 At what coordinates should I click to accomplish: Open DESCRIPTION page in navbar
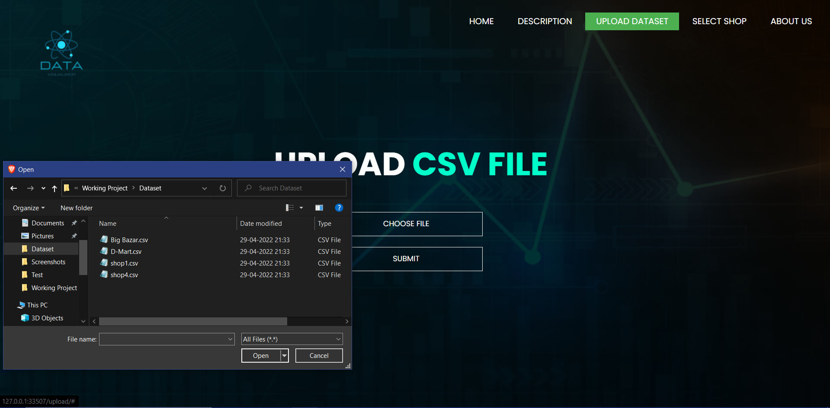pos(545,21)
